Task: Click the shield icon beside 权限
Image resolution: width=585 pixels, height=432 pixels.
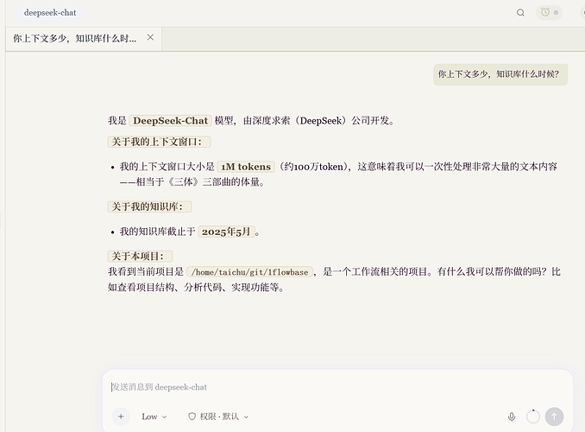Action: (192, 416)
